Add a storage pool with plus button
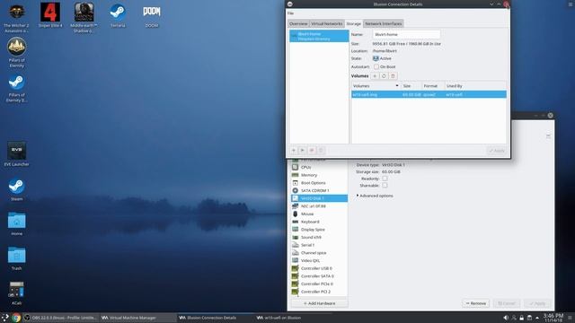The width and height of the screenshot is (575, 323). click(294, 151)
